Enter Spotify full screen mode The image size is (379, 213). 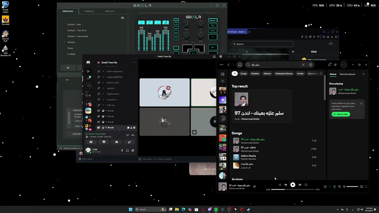(366, 187)
